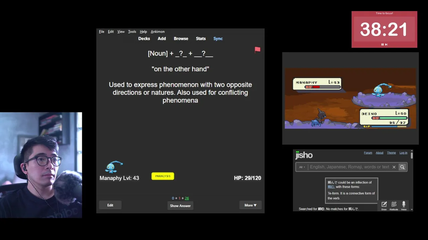Follow the 頼む link in inflection box
428x240 pixels.
coord(331,187)
